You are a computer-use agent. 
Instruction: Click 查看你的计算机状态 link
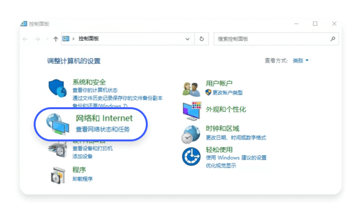click(x=95, y=90)
